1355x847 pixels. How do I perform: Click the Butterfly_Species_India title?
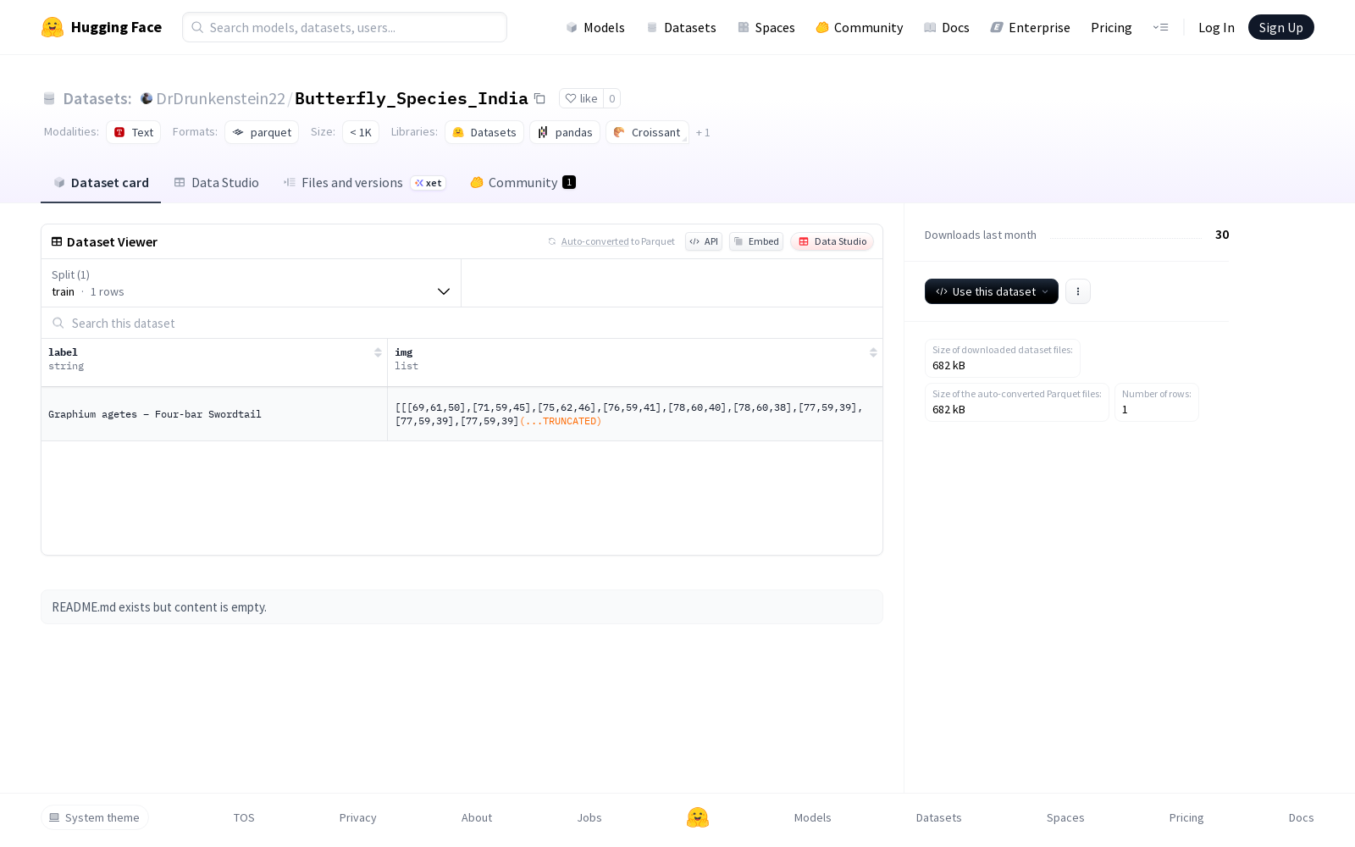pos(412,98)
